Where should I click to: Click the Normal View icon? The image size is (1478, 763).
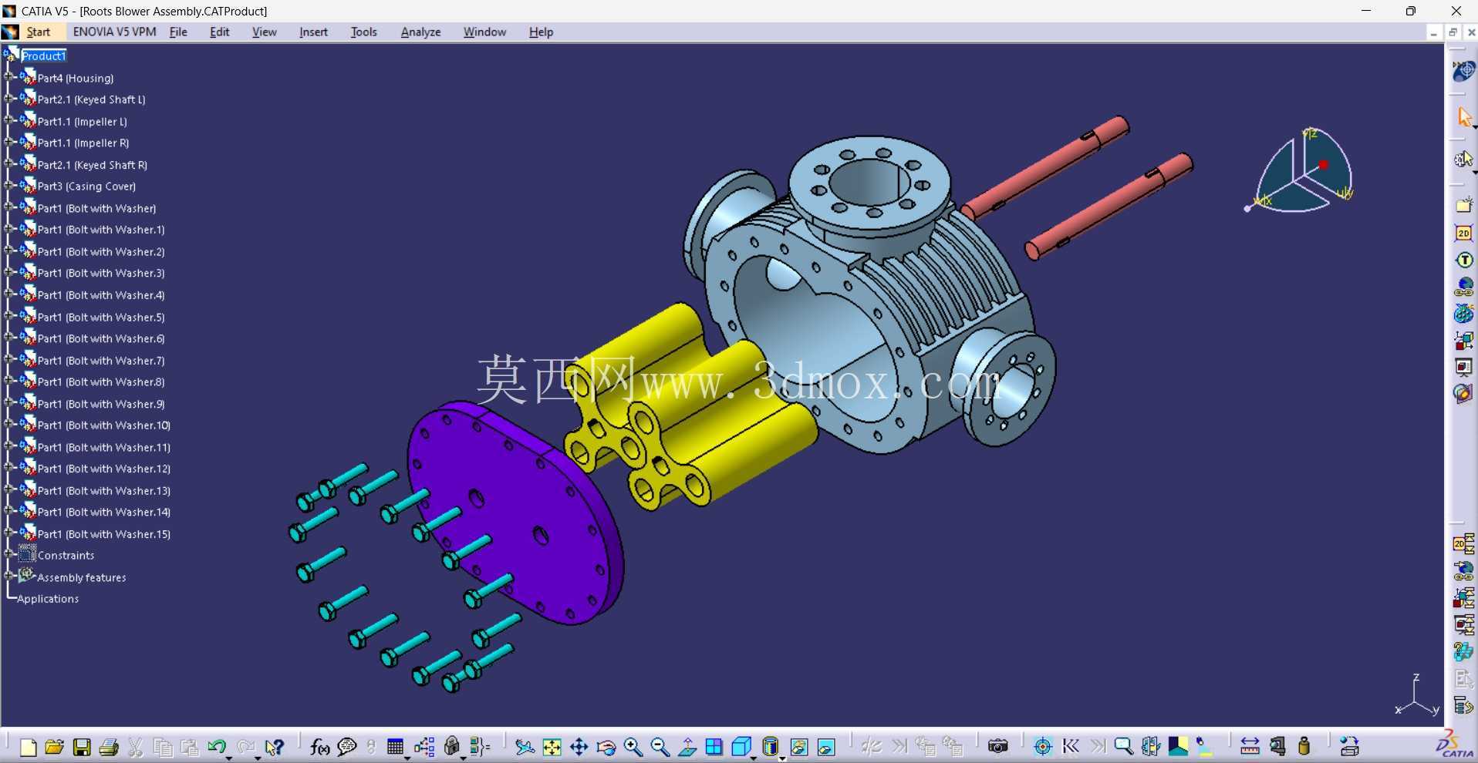pos(687,747)
